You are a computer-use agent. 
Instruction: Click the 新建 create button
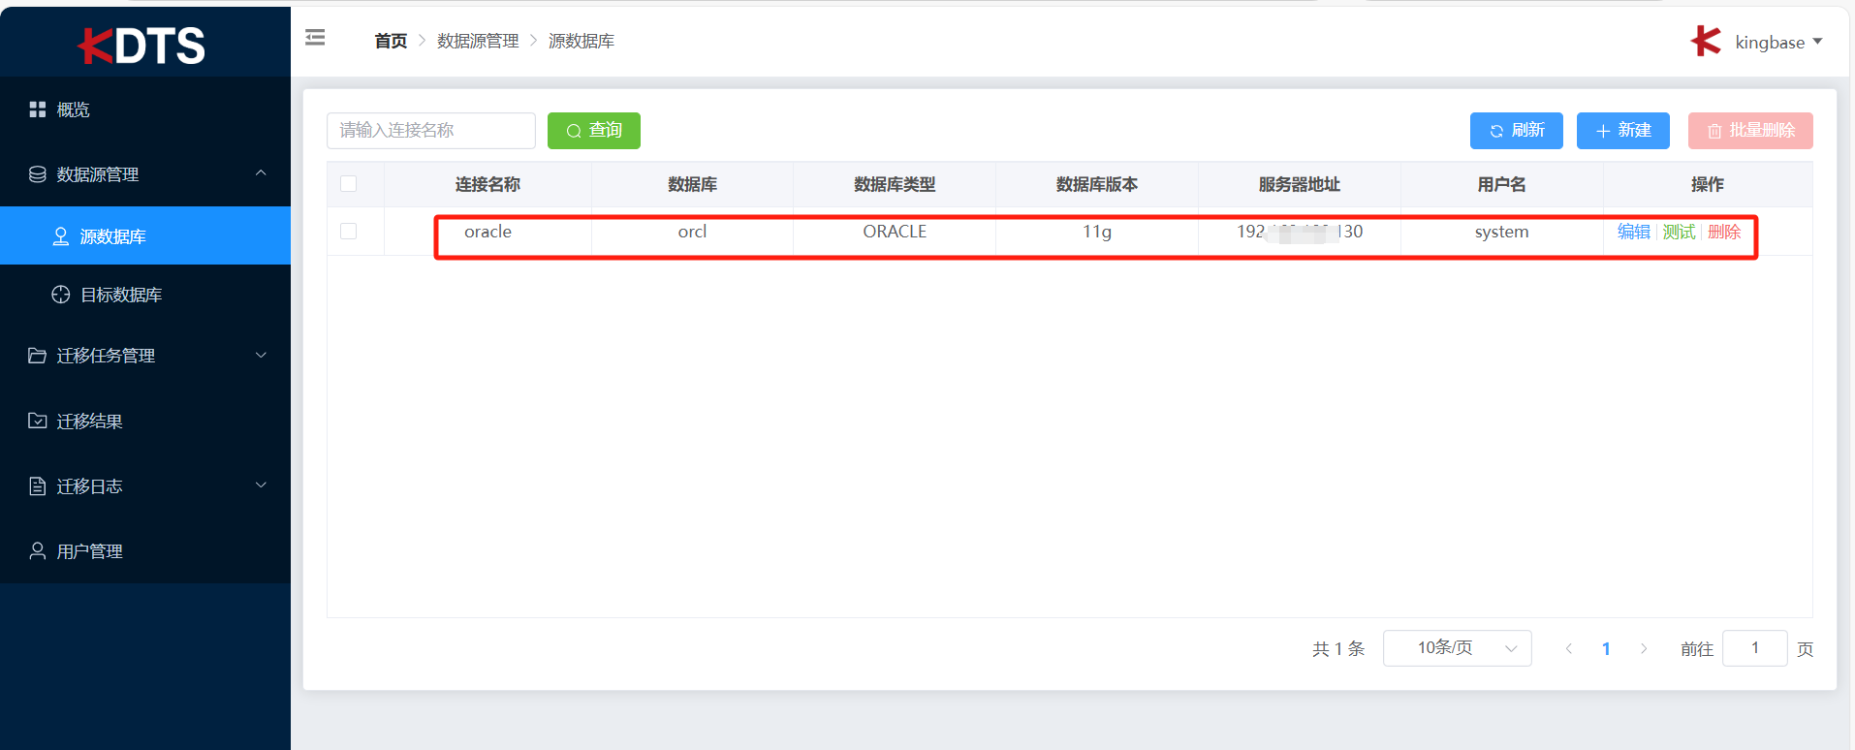[x=1623, y=131]
